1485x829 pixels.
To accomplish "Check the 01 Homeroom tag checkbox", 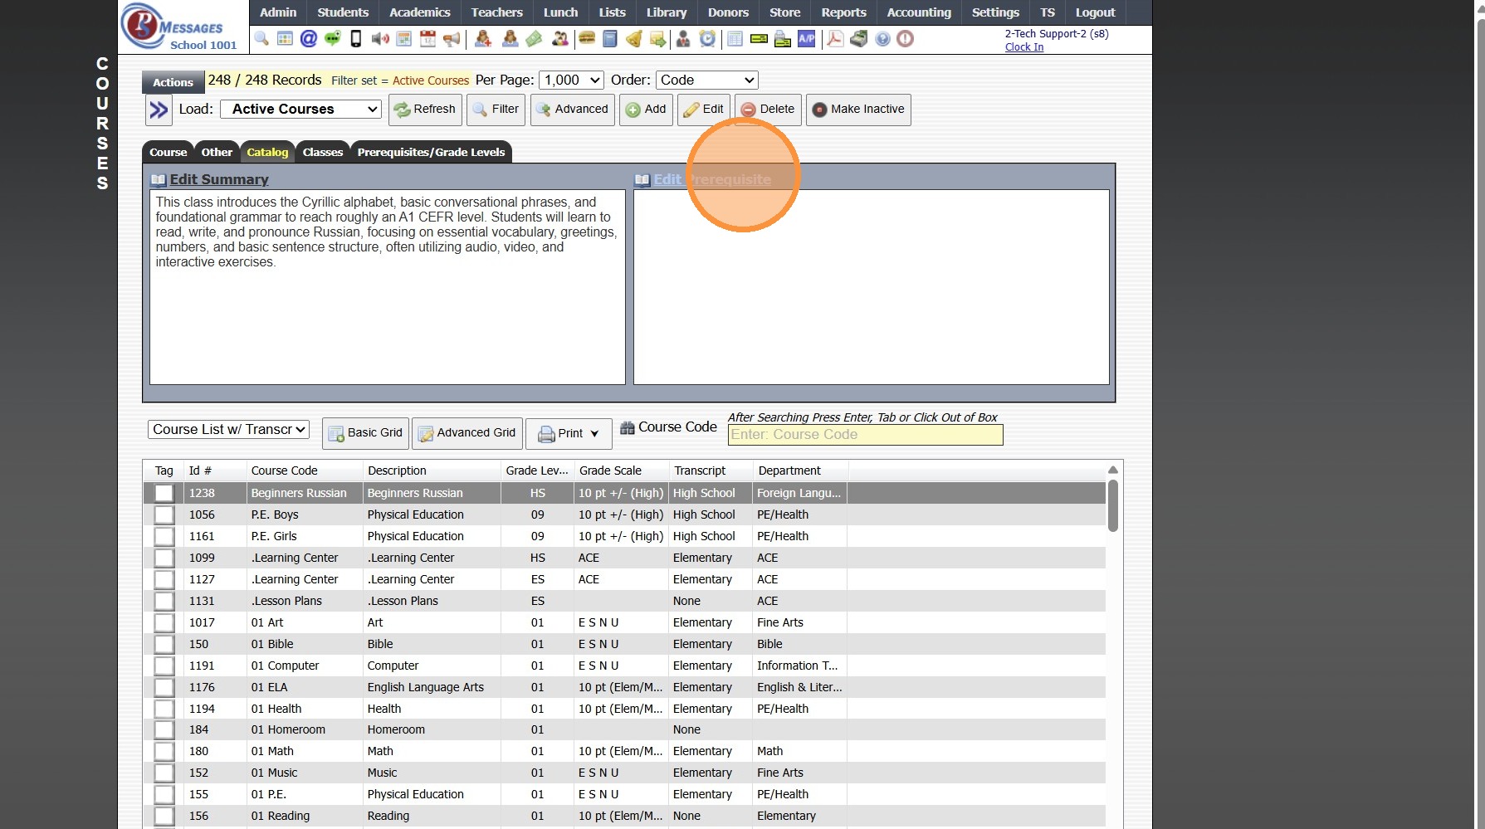I will 164,730.
